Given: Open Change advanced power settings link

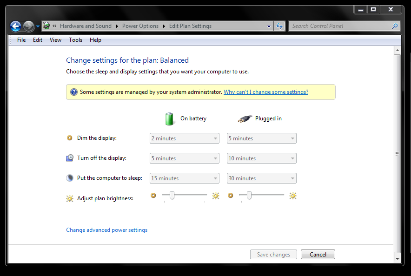Looking at the screenshot, I should [x=106, y=230].
